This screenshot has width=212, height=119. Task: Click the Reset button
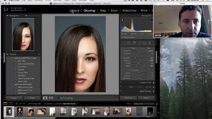coord(146,98)
